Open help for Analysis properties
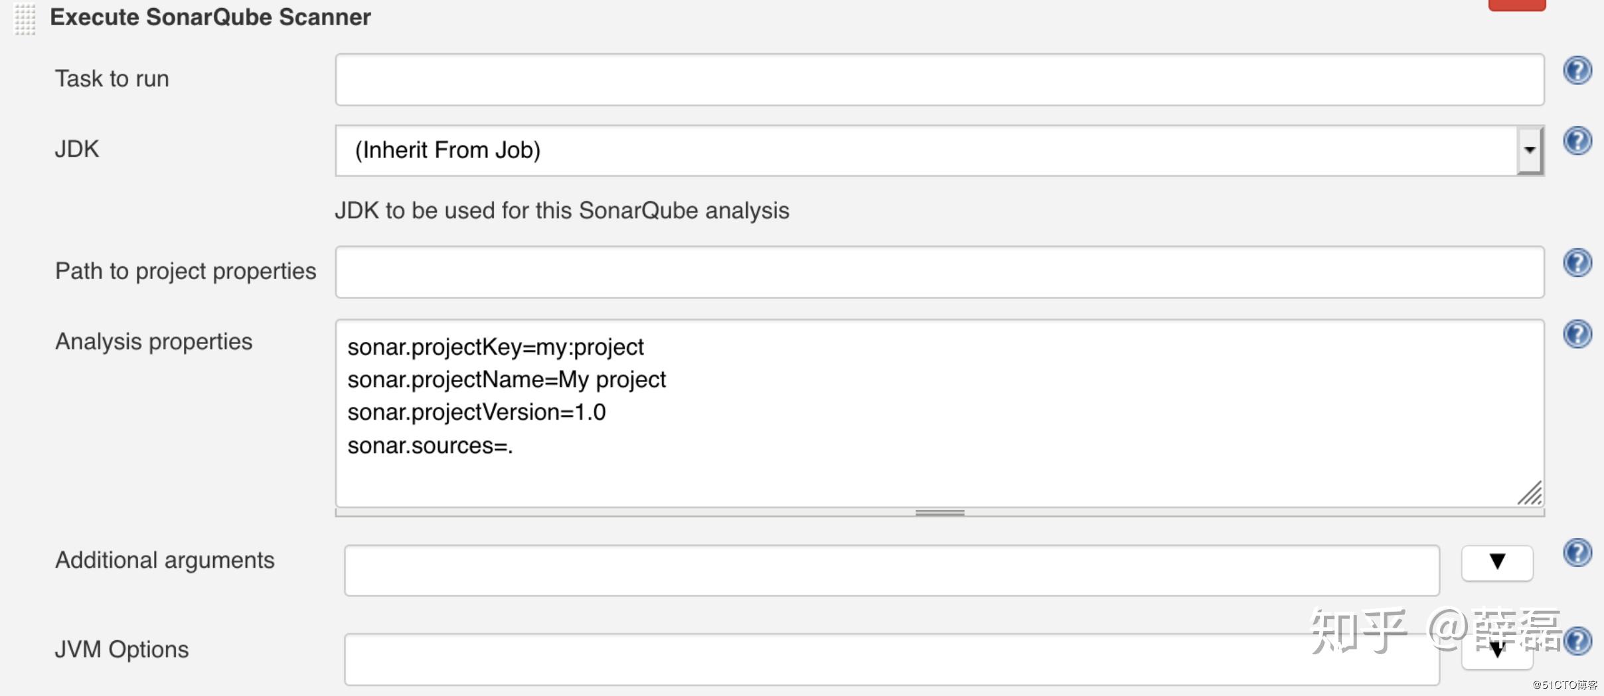This screenshot has height=696, width=1604. click(x=1579, y=334)
